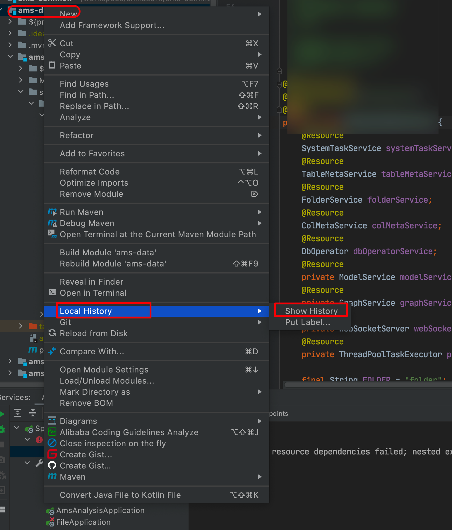452x530 pixels.
Task: Expand the orange target folder
Action: coord(20,326)
